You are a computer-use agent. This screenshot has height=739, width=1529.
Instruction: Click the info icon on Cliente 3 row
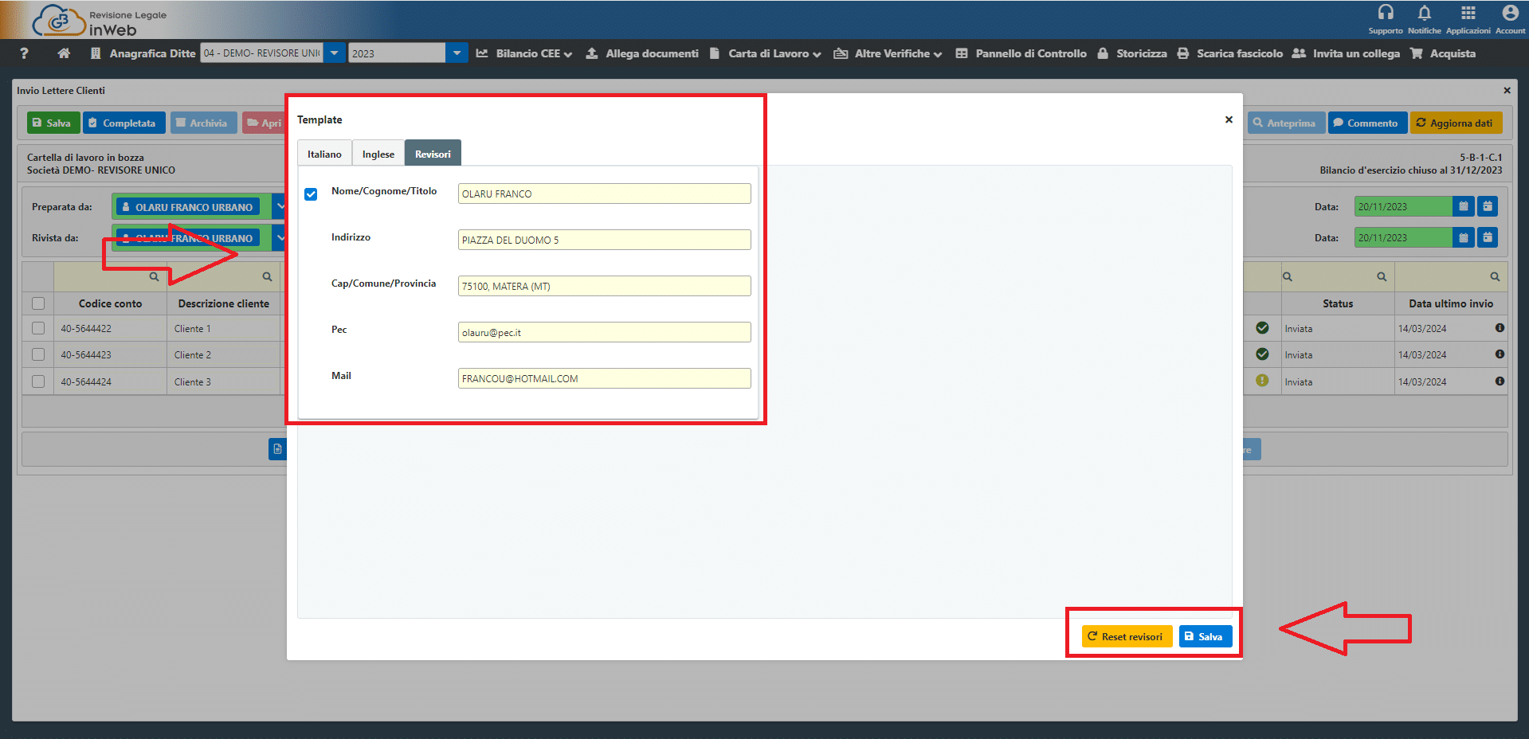point(1500,381)
